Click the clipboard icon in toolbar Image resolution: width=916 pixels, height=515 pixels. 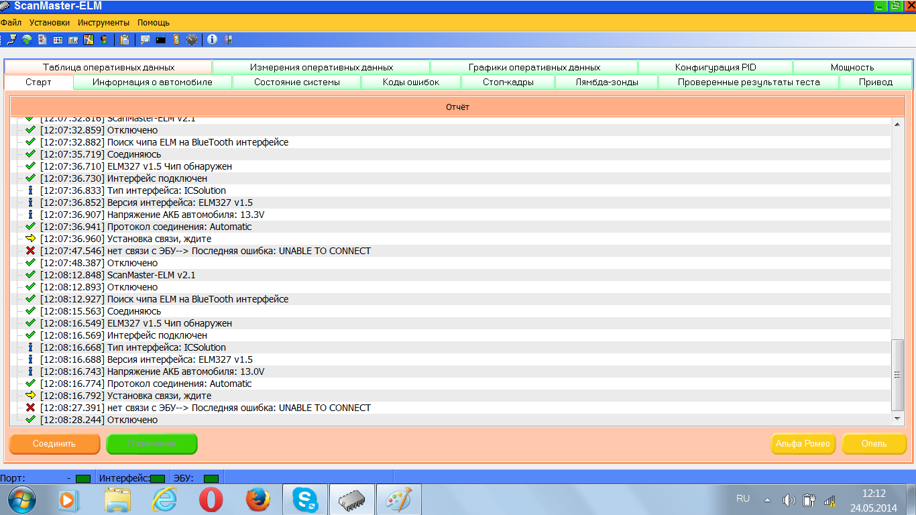pos(125,40)
